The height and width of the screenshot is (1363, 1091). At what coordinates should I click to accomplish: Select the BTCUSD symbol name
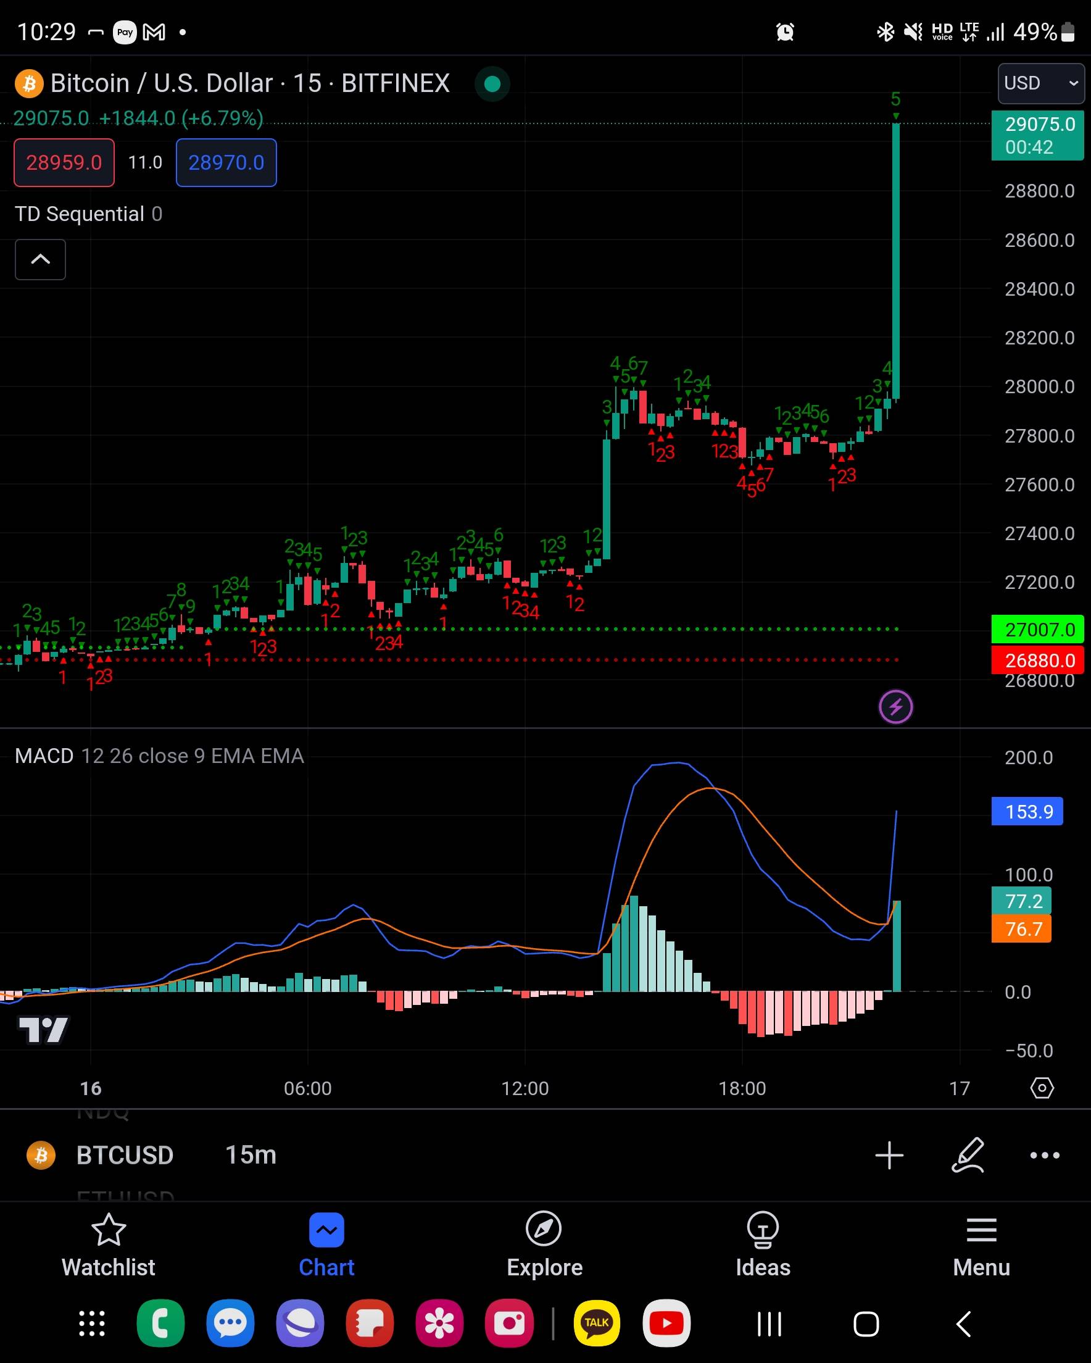click(125, 1155)
